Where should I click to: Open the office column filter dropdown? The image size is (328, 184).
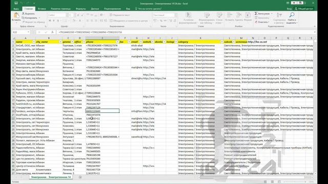coord(84,42)
